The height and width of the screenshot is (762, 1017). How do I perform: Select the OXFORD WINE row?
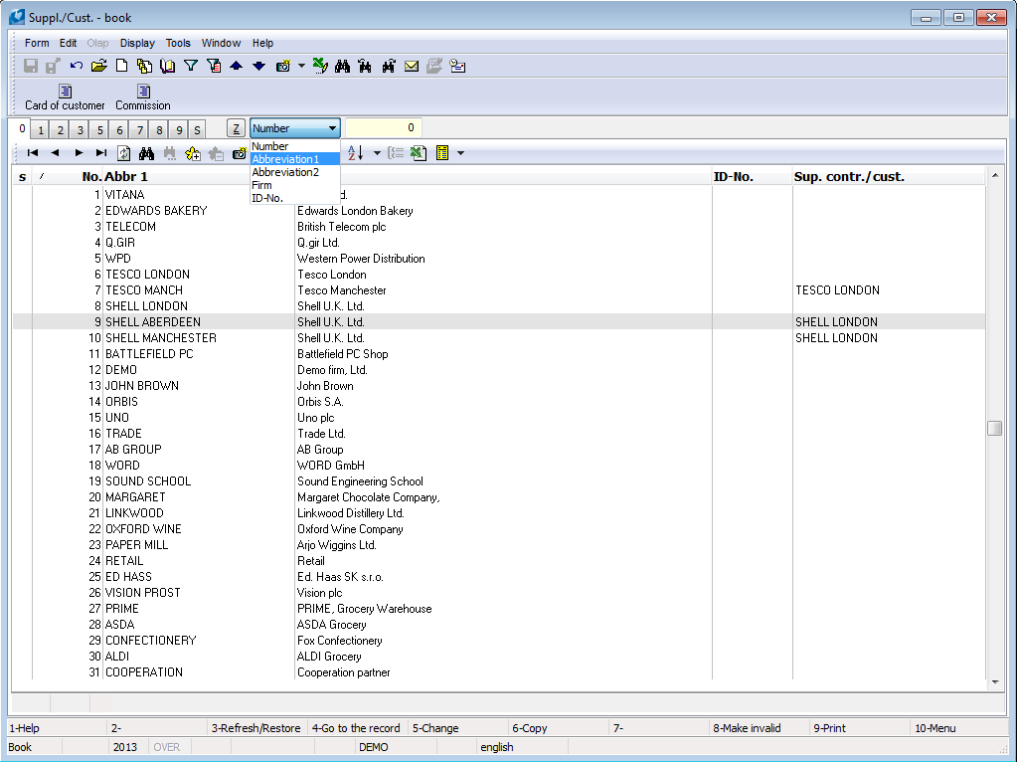coord(498,529)
